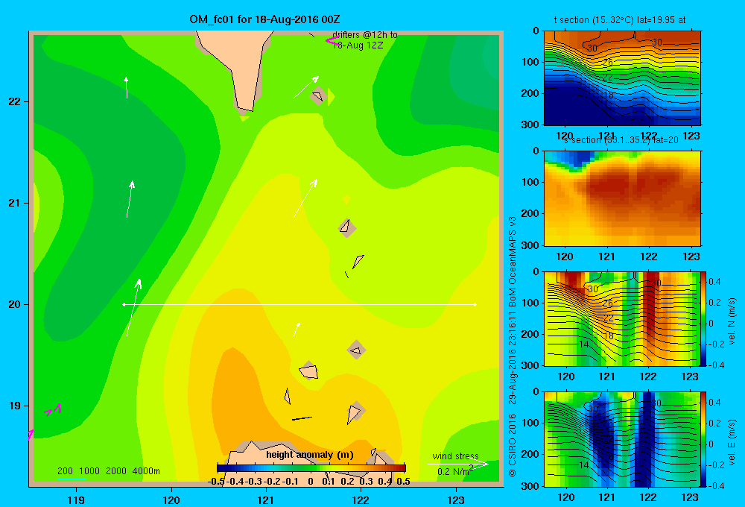Click the 't section (15..32°C) lat=19.95' title

[620, 20]
